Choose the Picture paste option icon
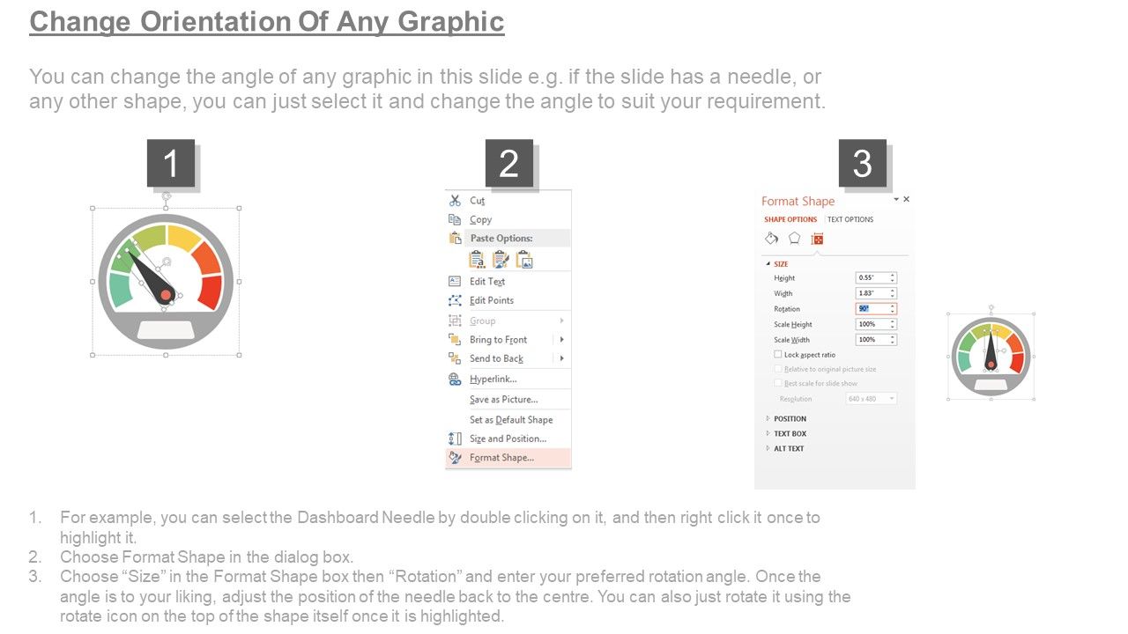Screen dimensions: 1128x634 524,260
